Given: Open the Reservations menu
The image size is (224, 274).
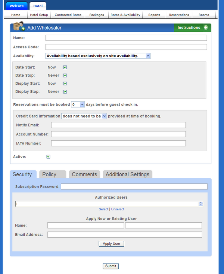Looking at the screenshot, I should coord(179,15).
